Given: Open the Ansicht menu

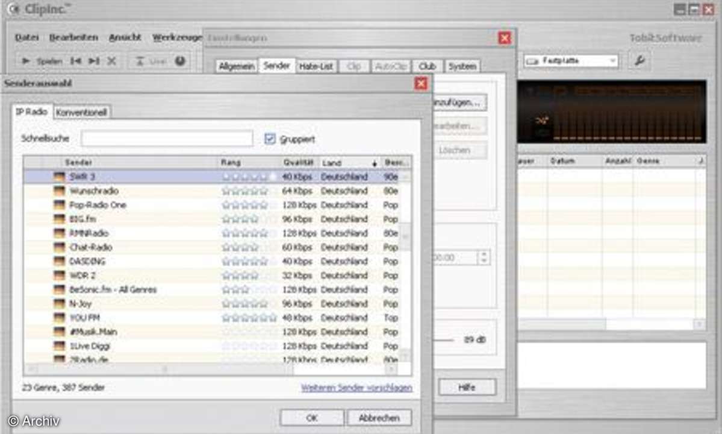Looking at the screenshot, I should 125,37.
